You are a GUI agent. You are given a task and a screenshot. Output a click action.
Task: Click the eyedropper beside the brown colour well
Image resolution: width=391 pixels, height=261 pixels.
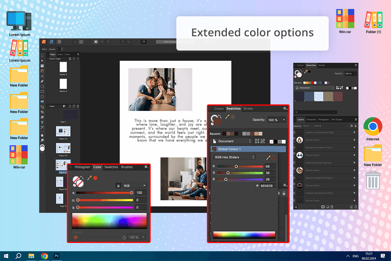tap(227, 117)
